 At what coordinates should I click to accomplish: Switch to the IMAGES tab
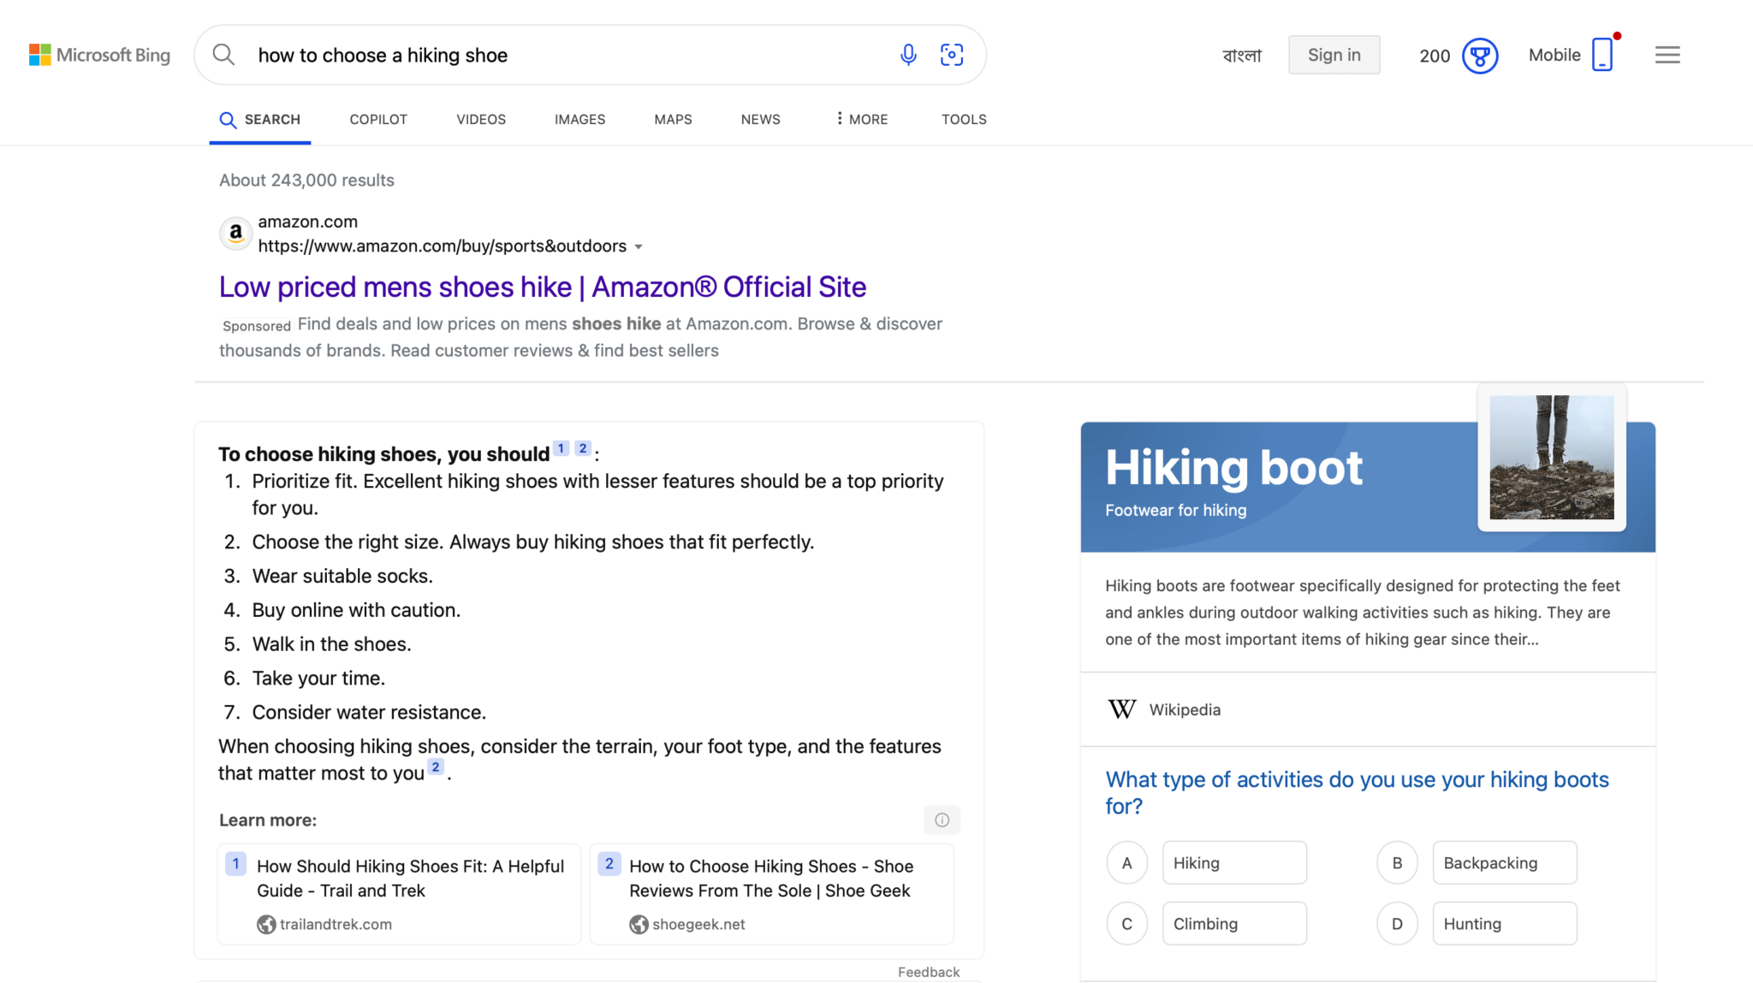(x=579, y=119)
